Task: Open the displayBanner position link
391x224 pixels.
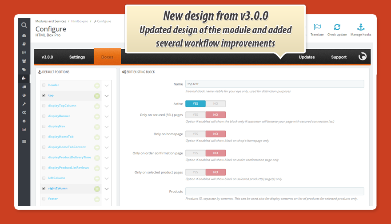Action: 59,116
